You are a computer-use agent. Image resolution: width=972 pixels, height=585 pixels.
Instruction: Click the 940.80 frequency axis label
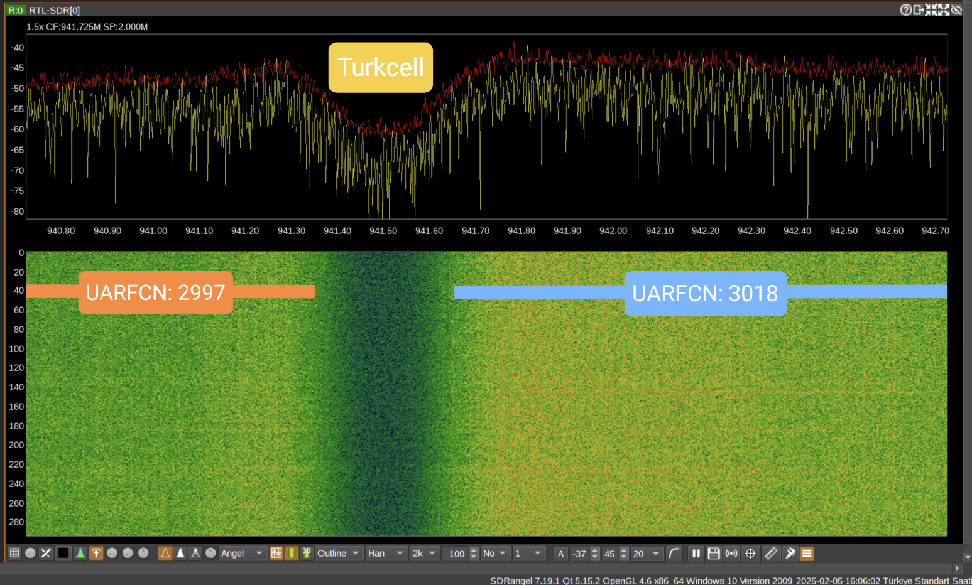click(x=61, y=231)
